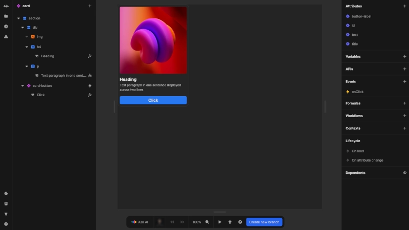Expand the img tree node arrow
Screen dimensions: 409x230
[x=27, y=37]
